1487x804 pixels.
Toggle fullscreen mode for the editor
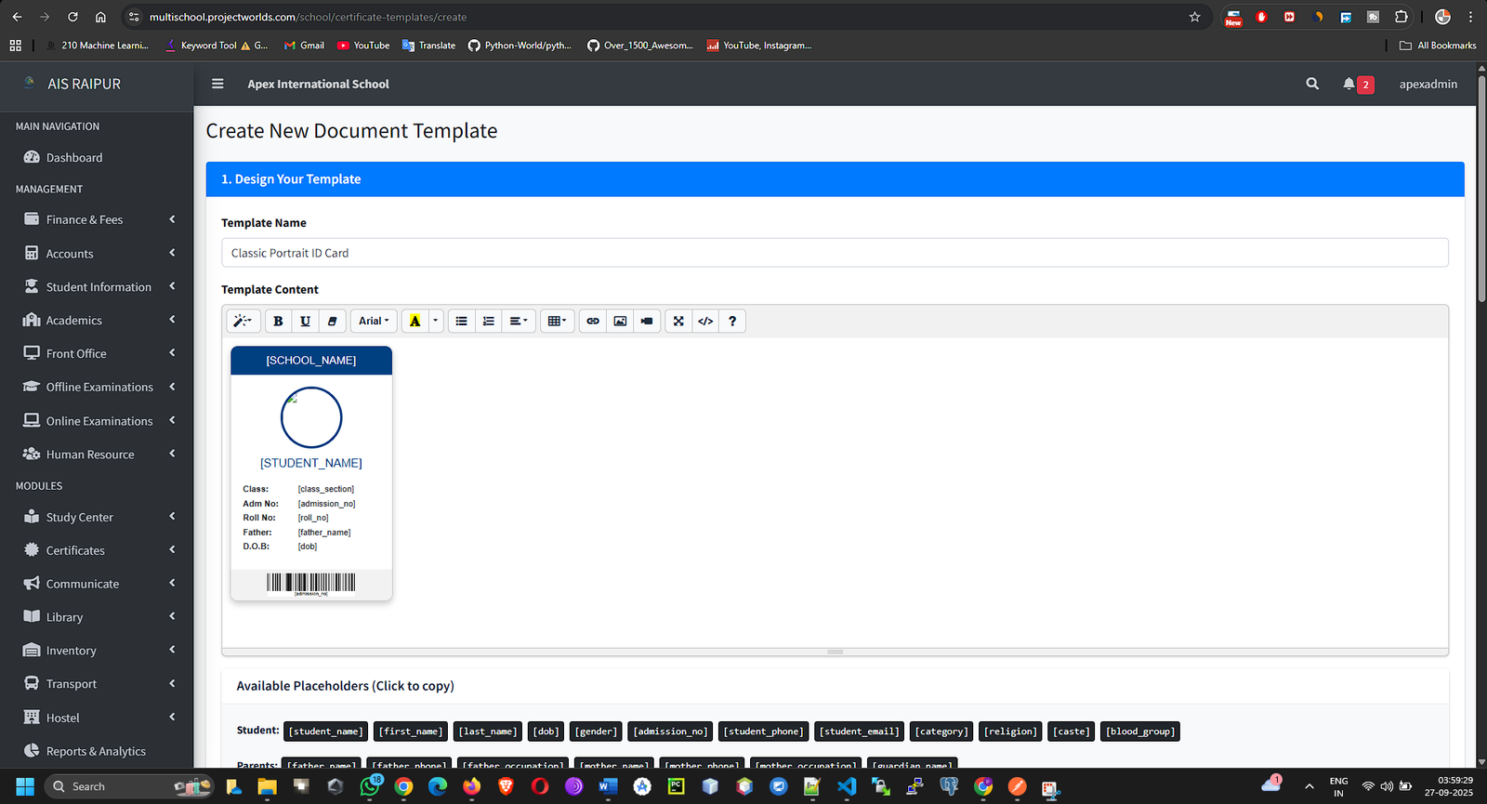click(x=678, y=322)
